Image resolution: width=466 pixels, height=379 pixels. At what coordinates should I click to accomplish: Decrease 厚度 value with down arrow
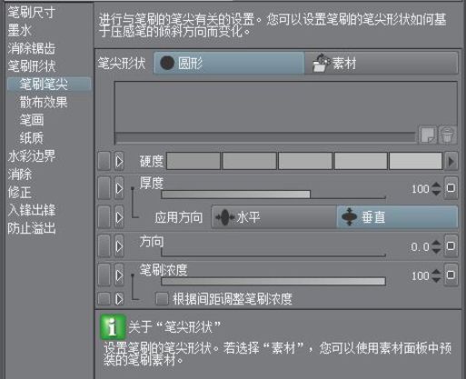[x=436, y=193]
